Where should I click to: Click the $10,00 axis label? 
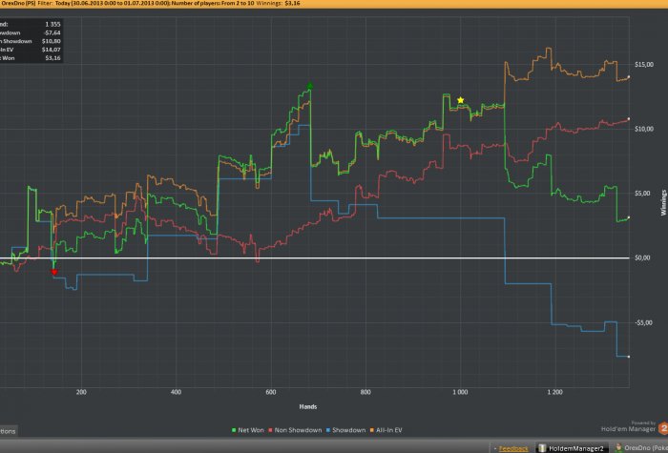[644, 129]
